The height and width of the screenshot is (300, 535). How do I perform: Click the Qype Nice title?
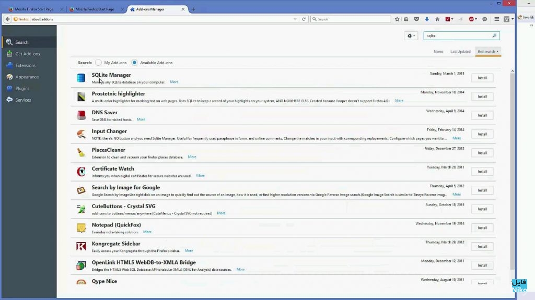[x=104, y=281]
